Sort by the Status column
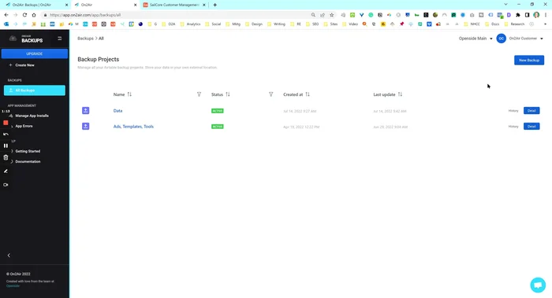 pyautogui.click(x=228, y=94)
